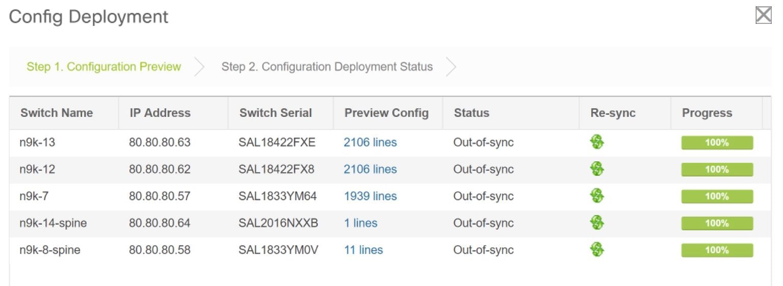Click the re-sync icon for n9k-13
This screenshot has height=286, width=783.
(597, 142)
